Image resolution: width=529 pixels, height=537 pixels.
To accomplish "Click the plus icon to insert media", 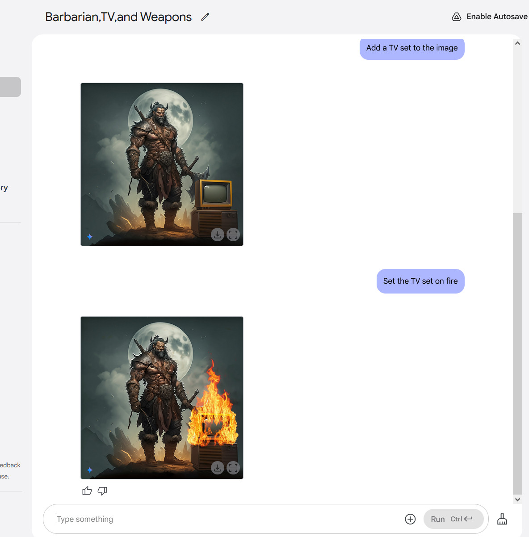I will [x=410, y=519].
